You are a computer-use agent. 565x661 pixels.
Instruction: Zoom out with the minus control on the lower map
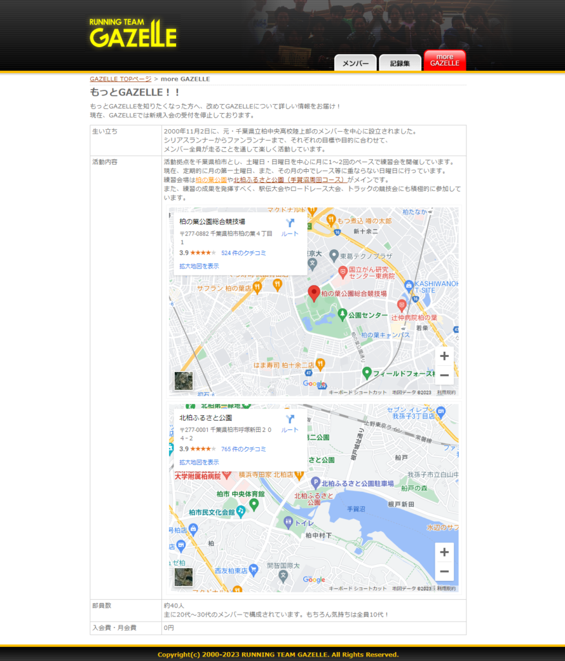(x=444, y=571)
